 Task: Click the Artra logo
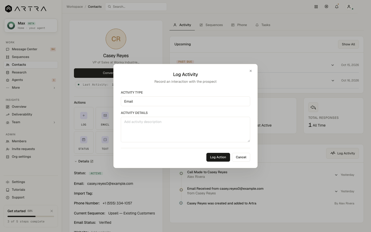26,9
